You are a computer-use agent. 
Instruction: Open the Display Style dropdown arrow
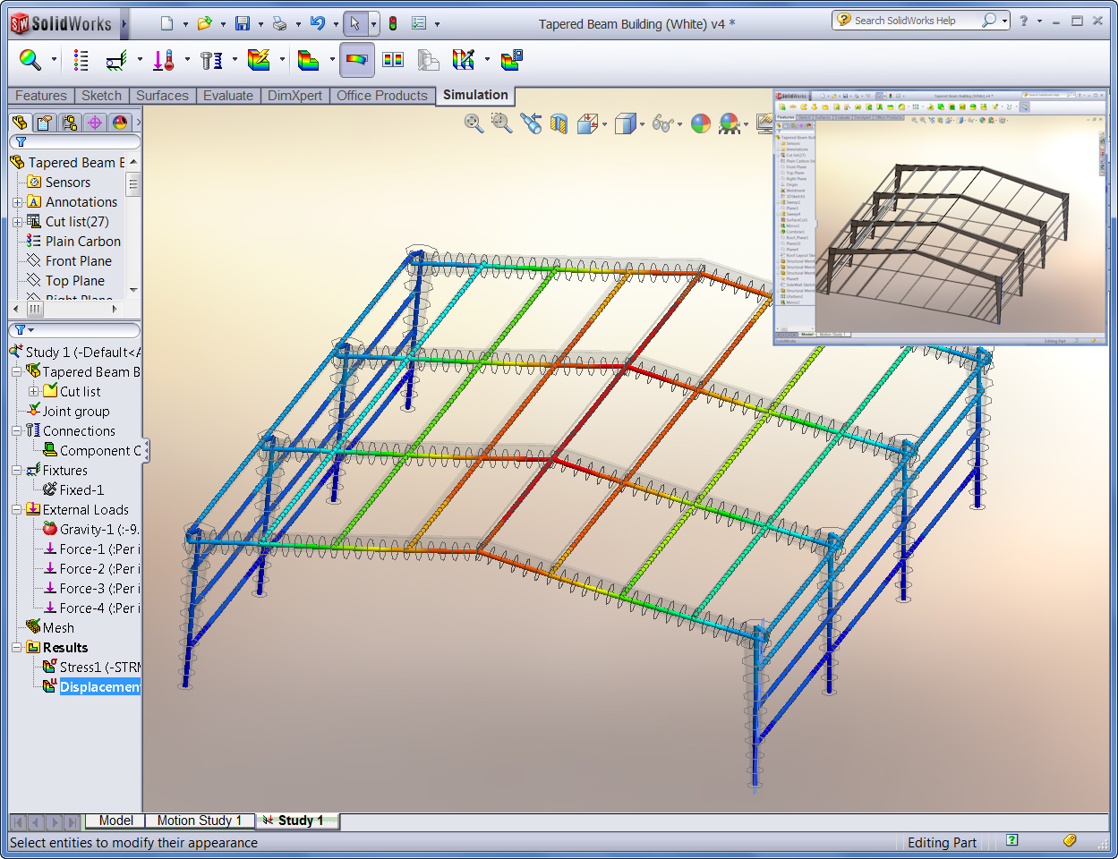pyautogui.click(x=643, y=124)
